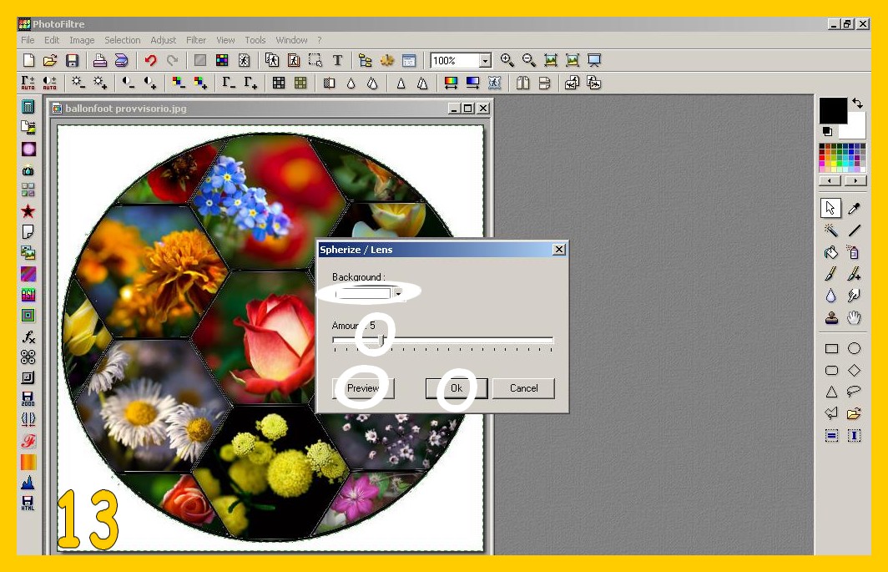Viewport: 888px width, 572px height.
Task: Open the Adjust menu
Action: [164, 40]
